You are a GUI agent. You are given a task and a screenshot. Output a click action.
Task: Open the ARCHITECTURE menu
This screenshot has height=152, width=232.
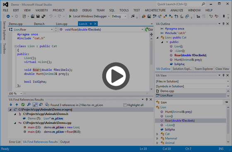click(155, 10)
